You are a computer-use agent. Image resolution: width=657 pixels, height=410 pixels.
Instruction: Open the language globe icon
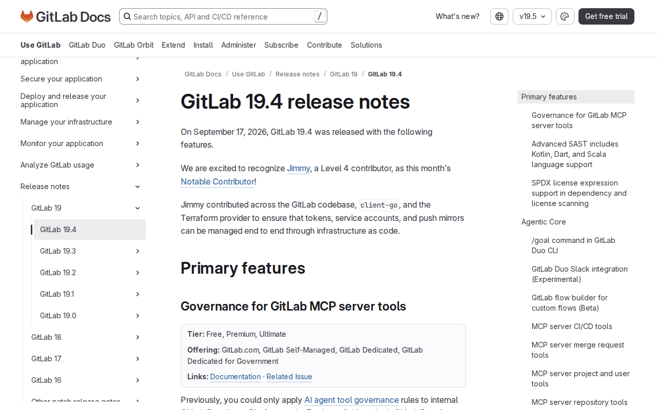(x=499, y=16)
